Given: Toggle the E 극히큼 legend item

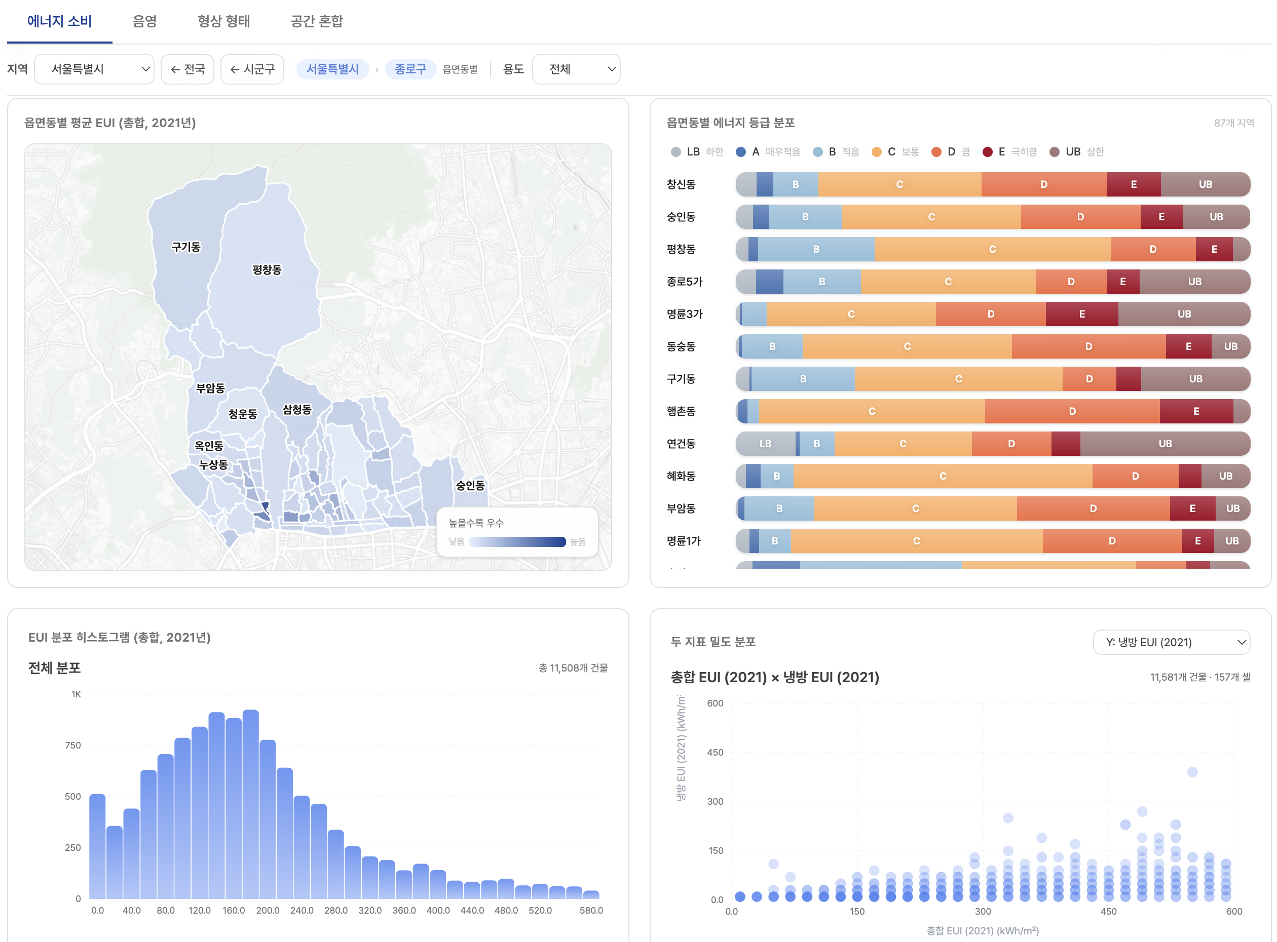Looking at the screenshot, I should [1010, 151].
